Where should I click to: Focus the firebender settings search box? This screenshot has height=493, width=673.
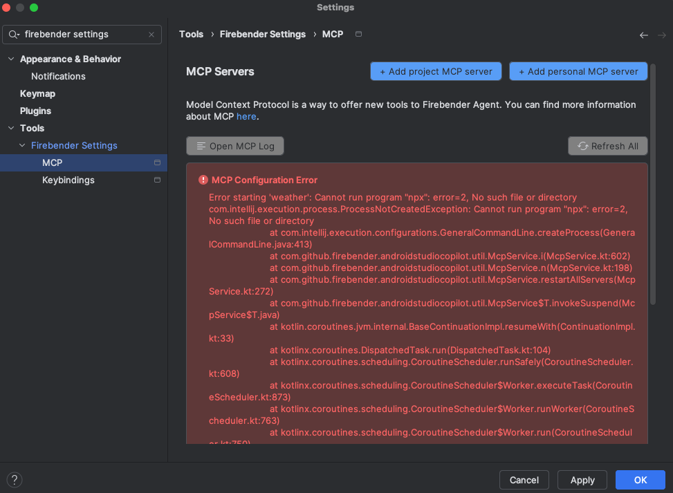[x=82, y=35]
